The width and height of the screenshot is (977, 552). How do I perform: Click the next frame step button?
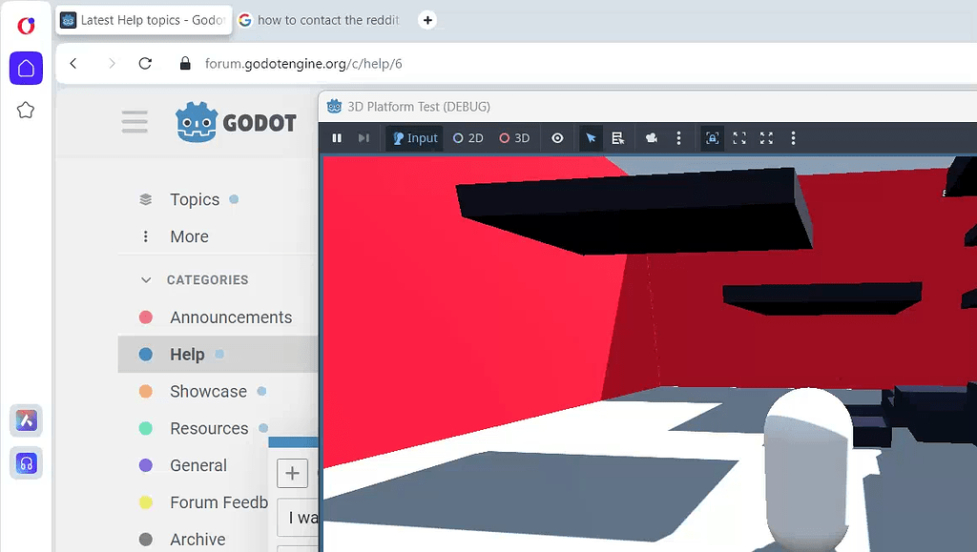tap(364, 138)
